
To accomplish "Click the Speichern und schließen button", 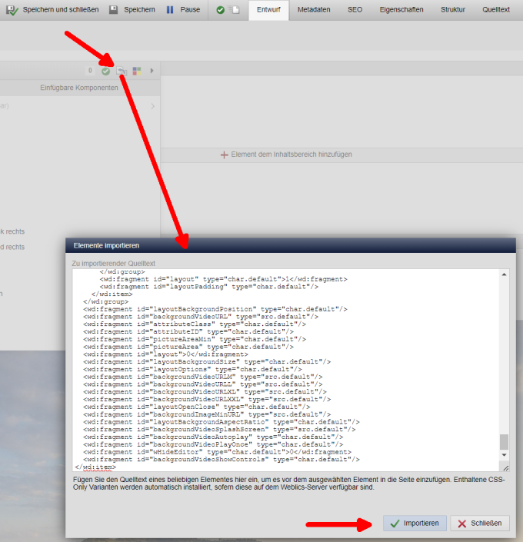I will 50,10.
